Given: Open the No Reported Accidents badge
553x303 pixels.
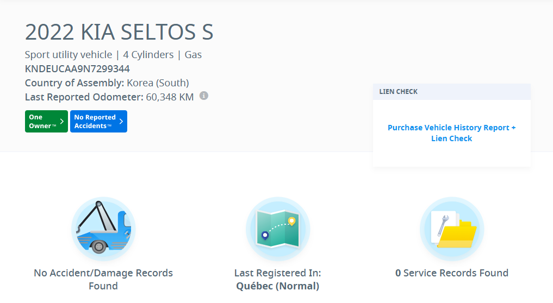Looking at the screenshot, I should (95, 122).
